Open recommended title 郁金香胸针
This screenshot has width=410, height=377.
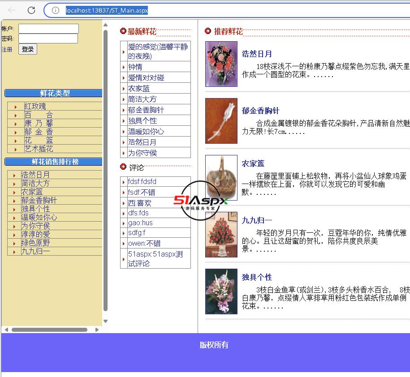pos(260,111)
